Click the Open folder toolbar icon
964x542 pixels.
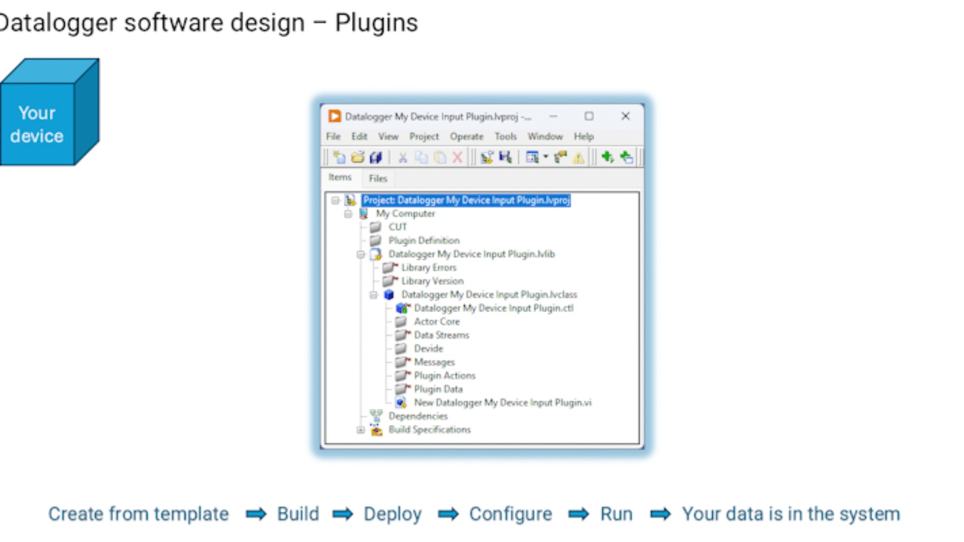coord(357,157)
